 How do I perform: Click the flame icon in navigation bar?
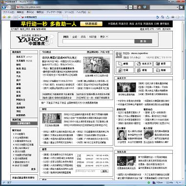(140, 7)
